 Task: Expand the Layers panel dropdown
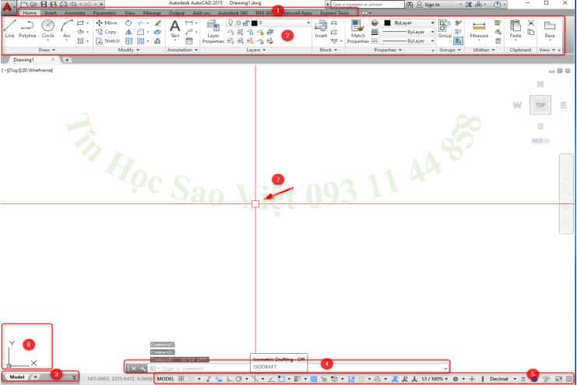(255, 50)
